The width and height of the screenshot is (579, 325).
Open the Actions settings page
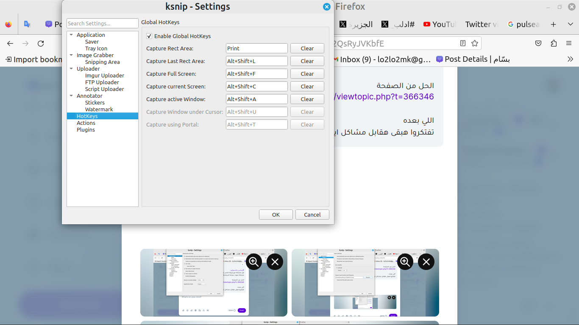click(86, 123)
